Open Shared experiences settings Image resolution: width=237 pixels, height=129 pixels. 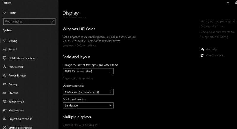20,128
